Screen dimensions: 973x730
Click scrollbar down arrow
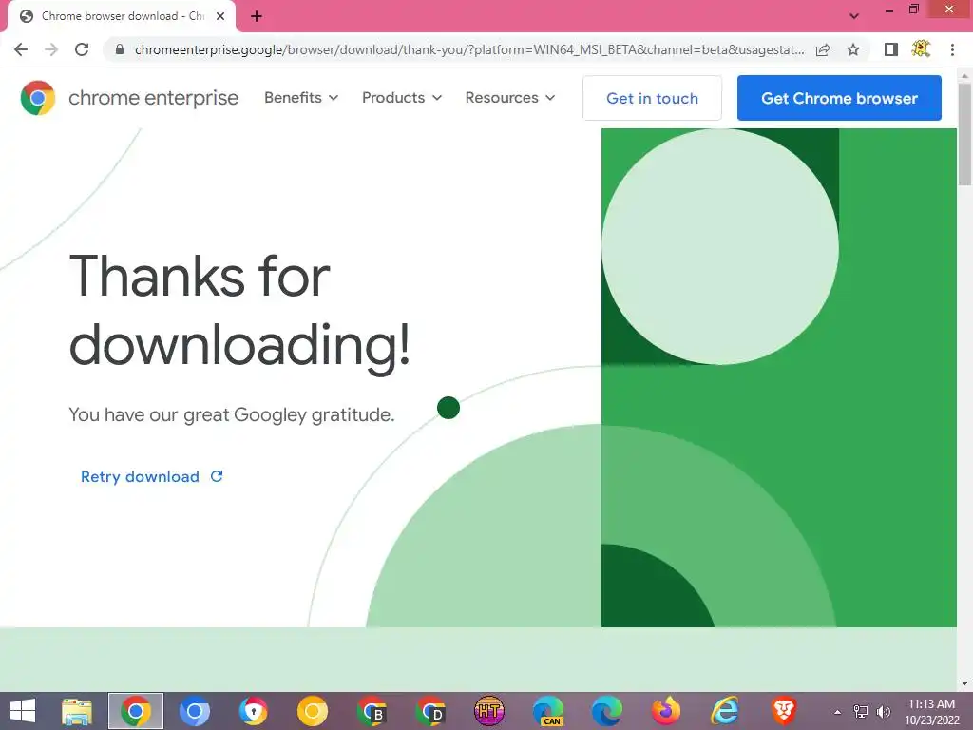point(964,683)
